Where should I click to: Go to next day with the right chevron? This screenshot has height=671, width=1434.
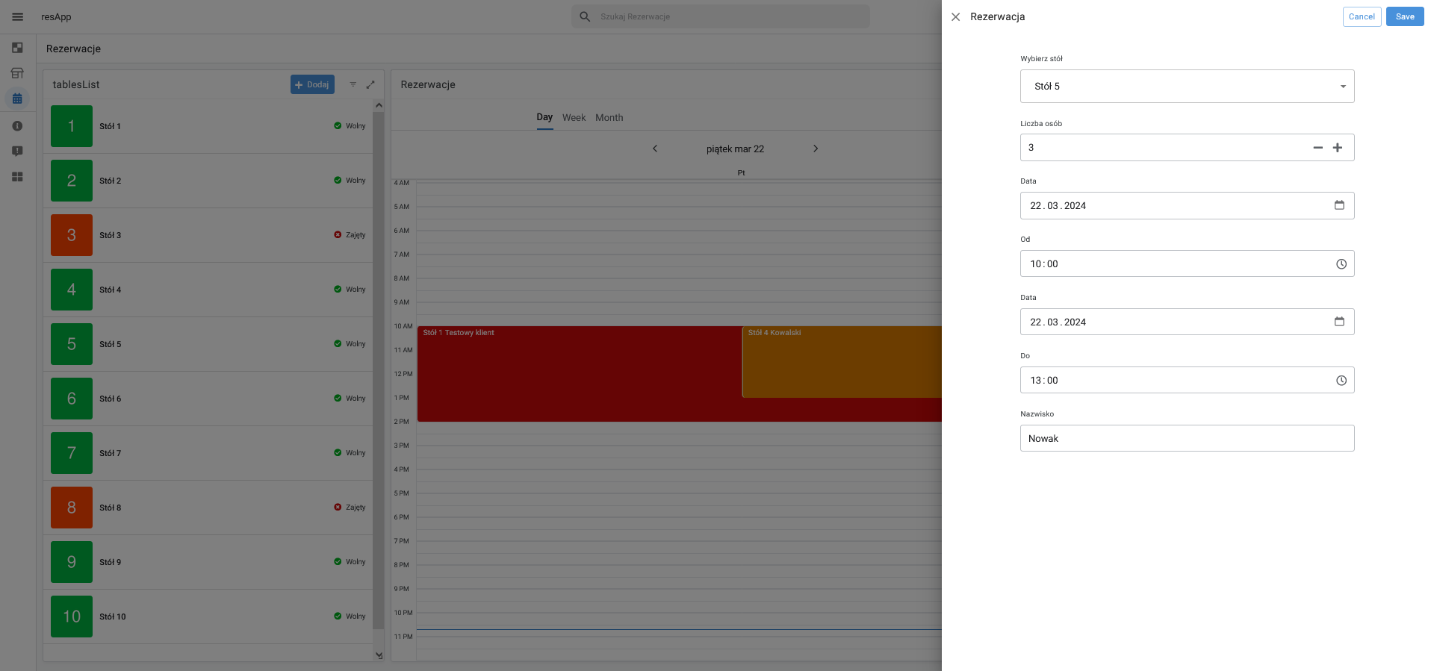pyautogui.click(x=816, y=149)
